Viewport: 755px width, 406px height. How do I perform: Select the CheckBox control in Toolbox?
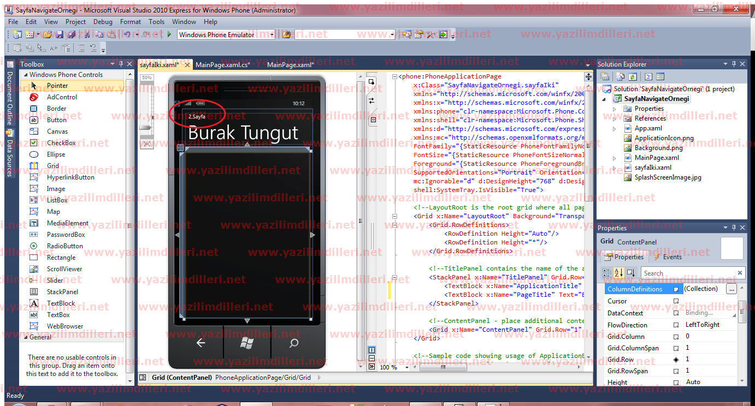tap(61, 143)
